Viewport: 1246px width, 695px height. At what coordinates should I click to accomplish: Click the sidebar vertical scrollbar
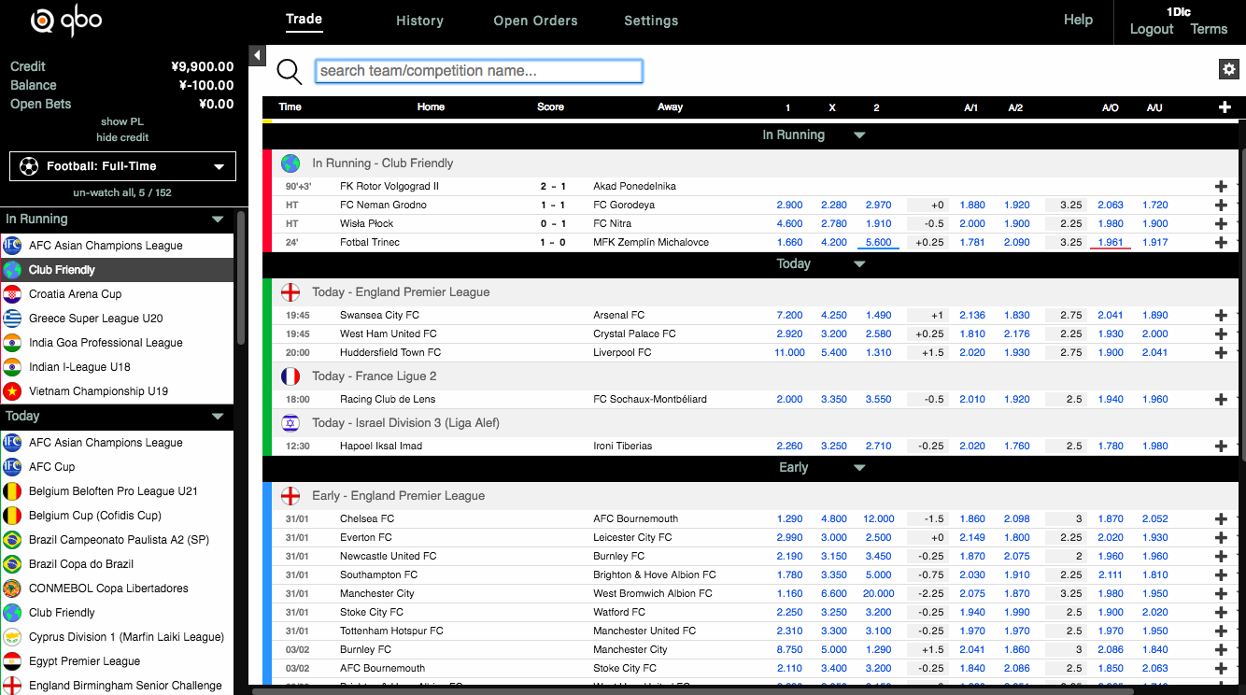coord(241,277)
